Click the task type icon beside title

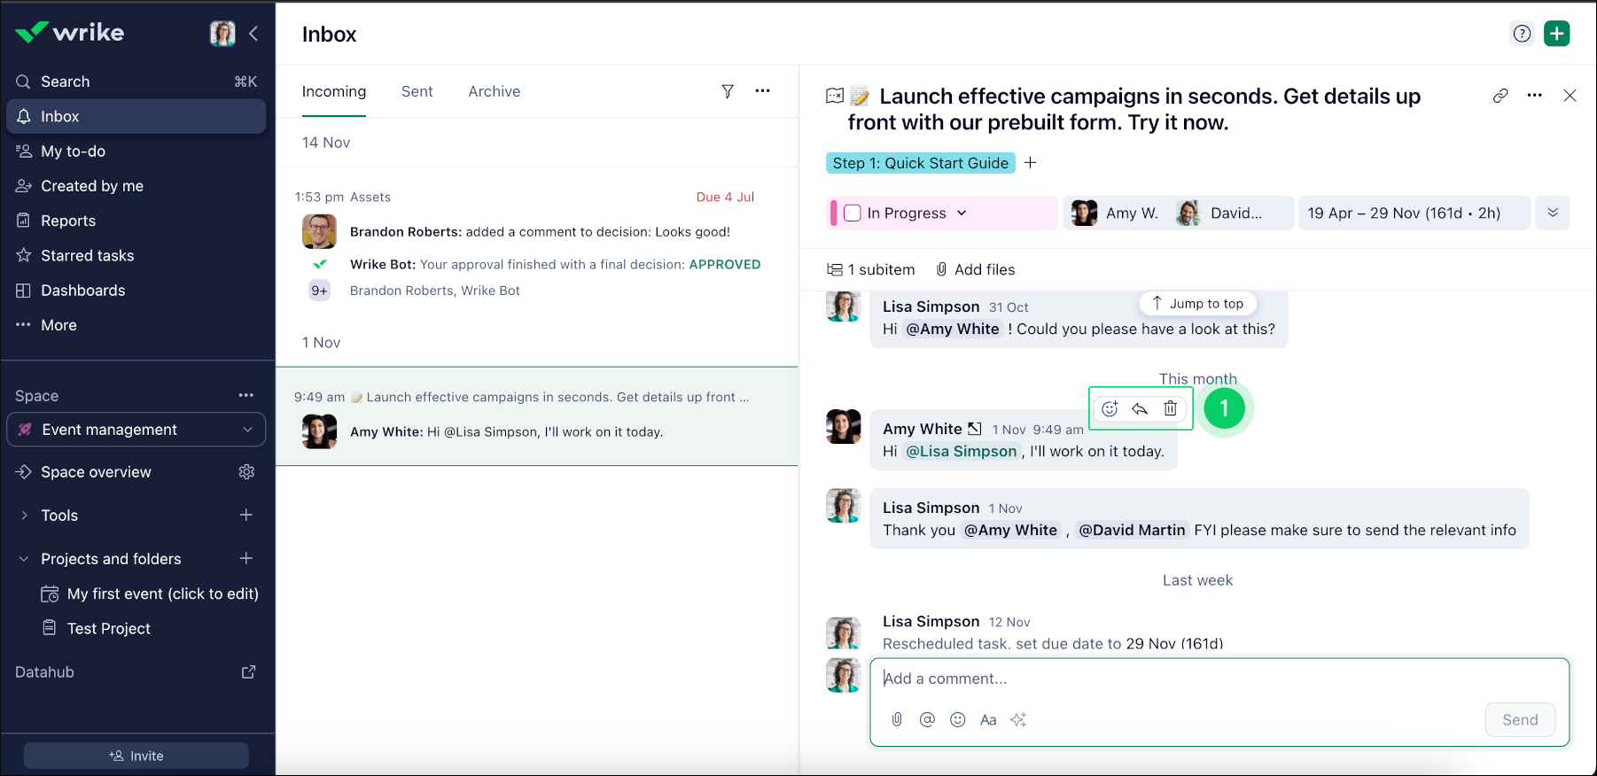(x=835, y=96)
